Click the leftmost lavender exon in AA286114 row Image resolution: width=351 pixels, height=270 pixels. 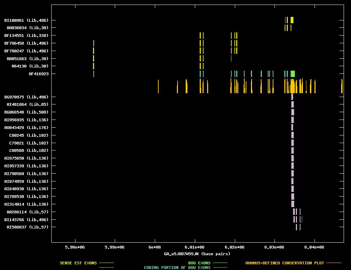[x=294, y=212]
